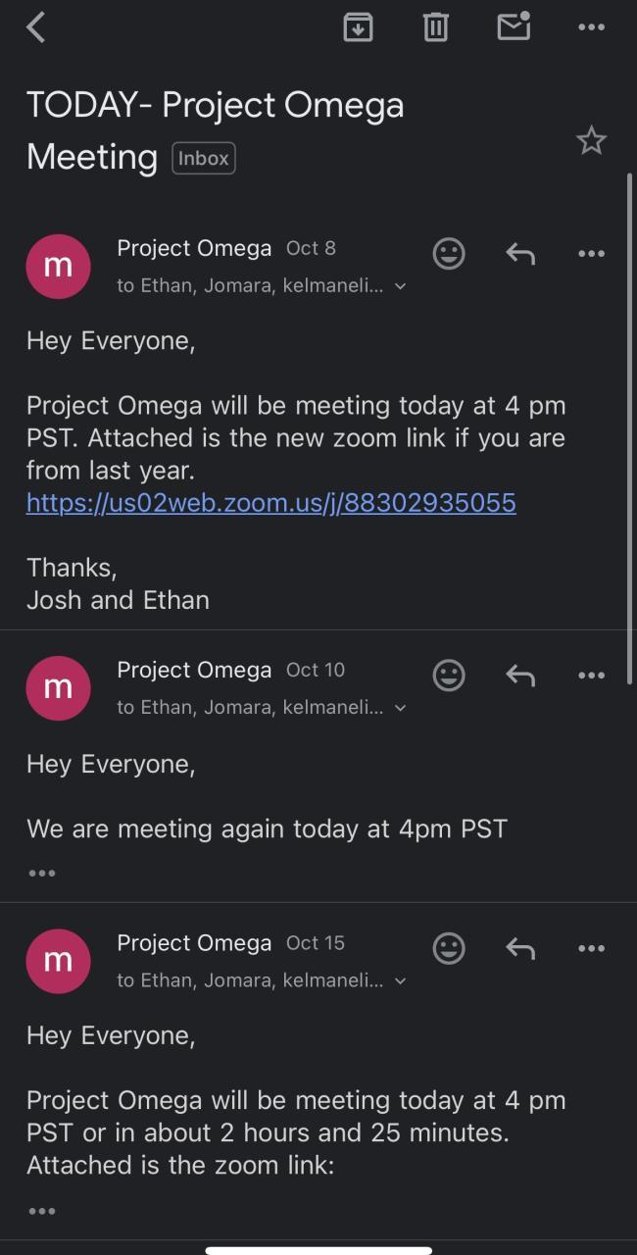Tap sender avatar on Oct 8 email
The width and height of the screenshot is (637, 1255).
[59, 266]
